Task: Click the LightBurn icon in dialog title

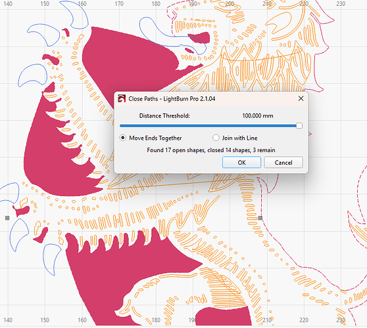Action: click(x=122, y=99)
